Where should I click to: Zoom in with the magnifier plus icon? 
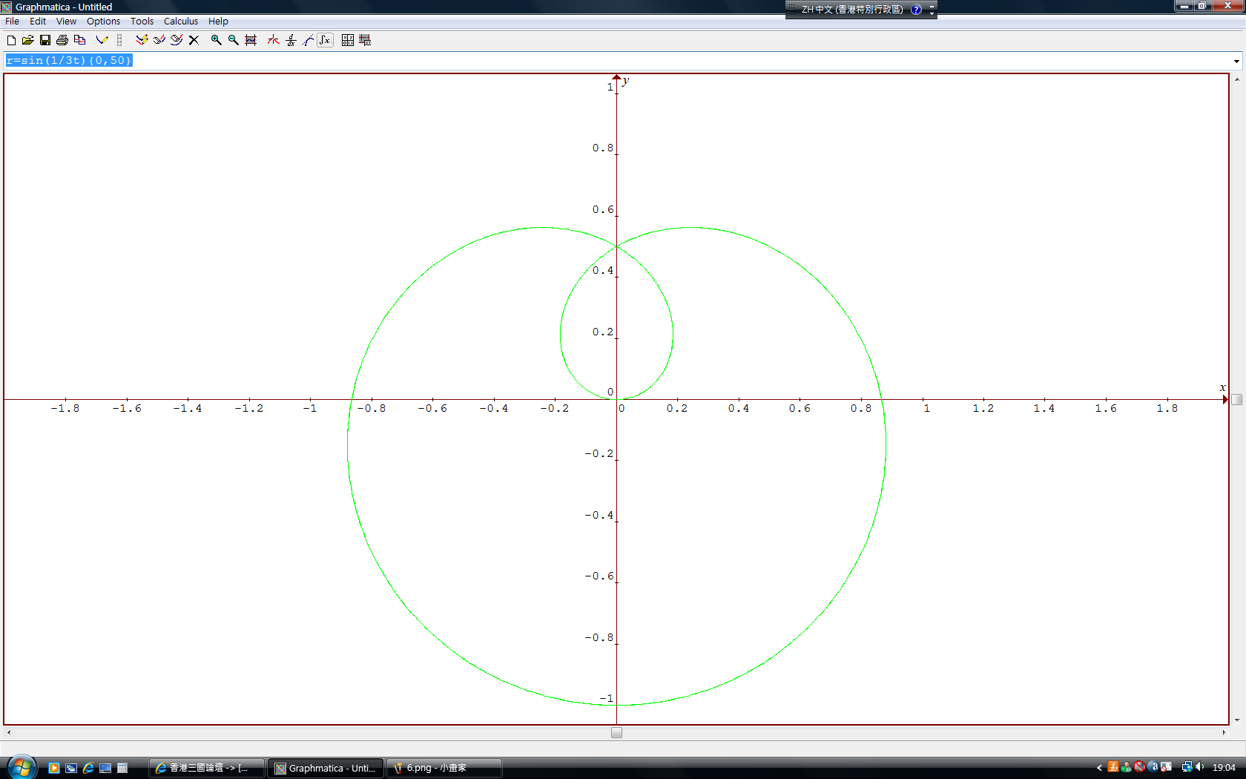(216, 40)
